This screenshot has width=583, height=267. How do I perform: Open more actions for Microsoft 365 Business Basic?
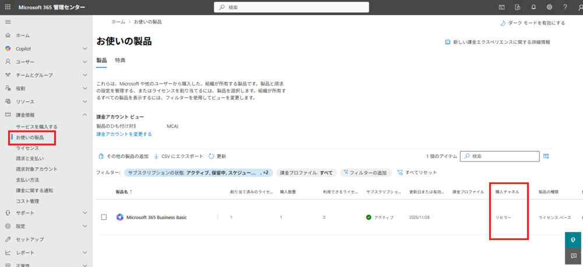coord(217,217)
